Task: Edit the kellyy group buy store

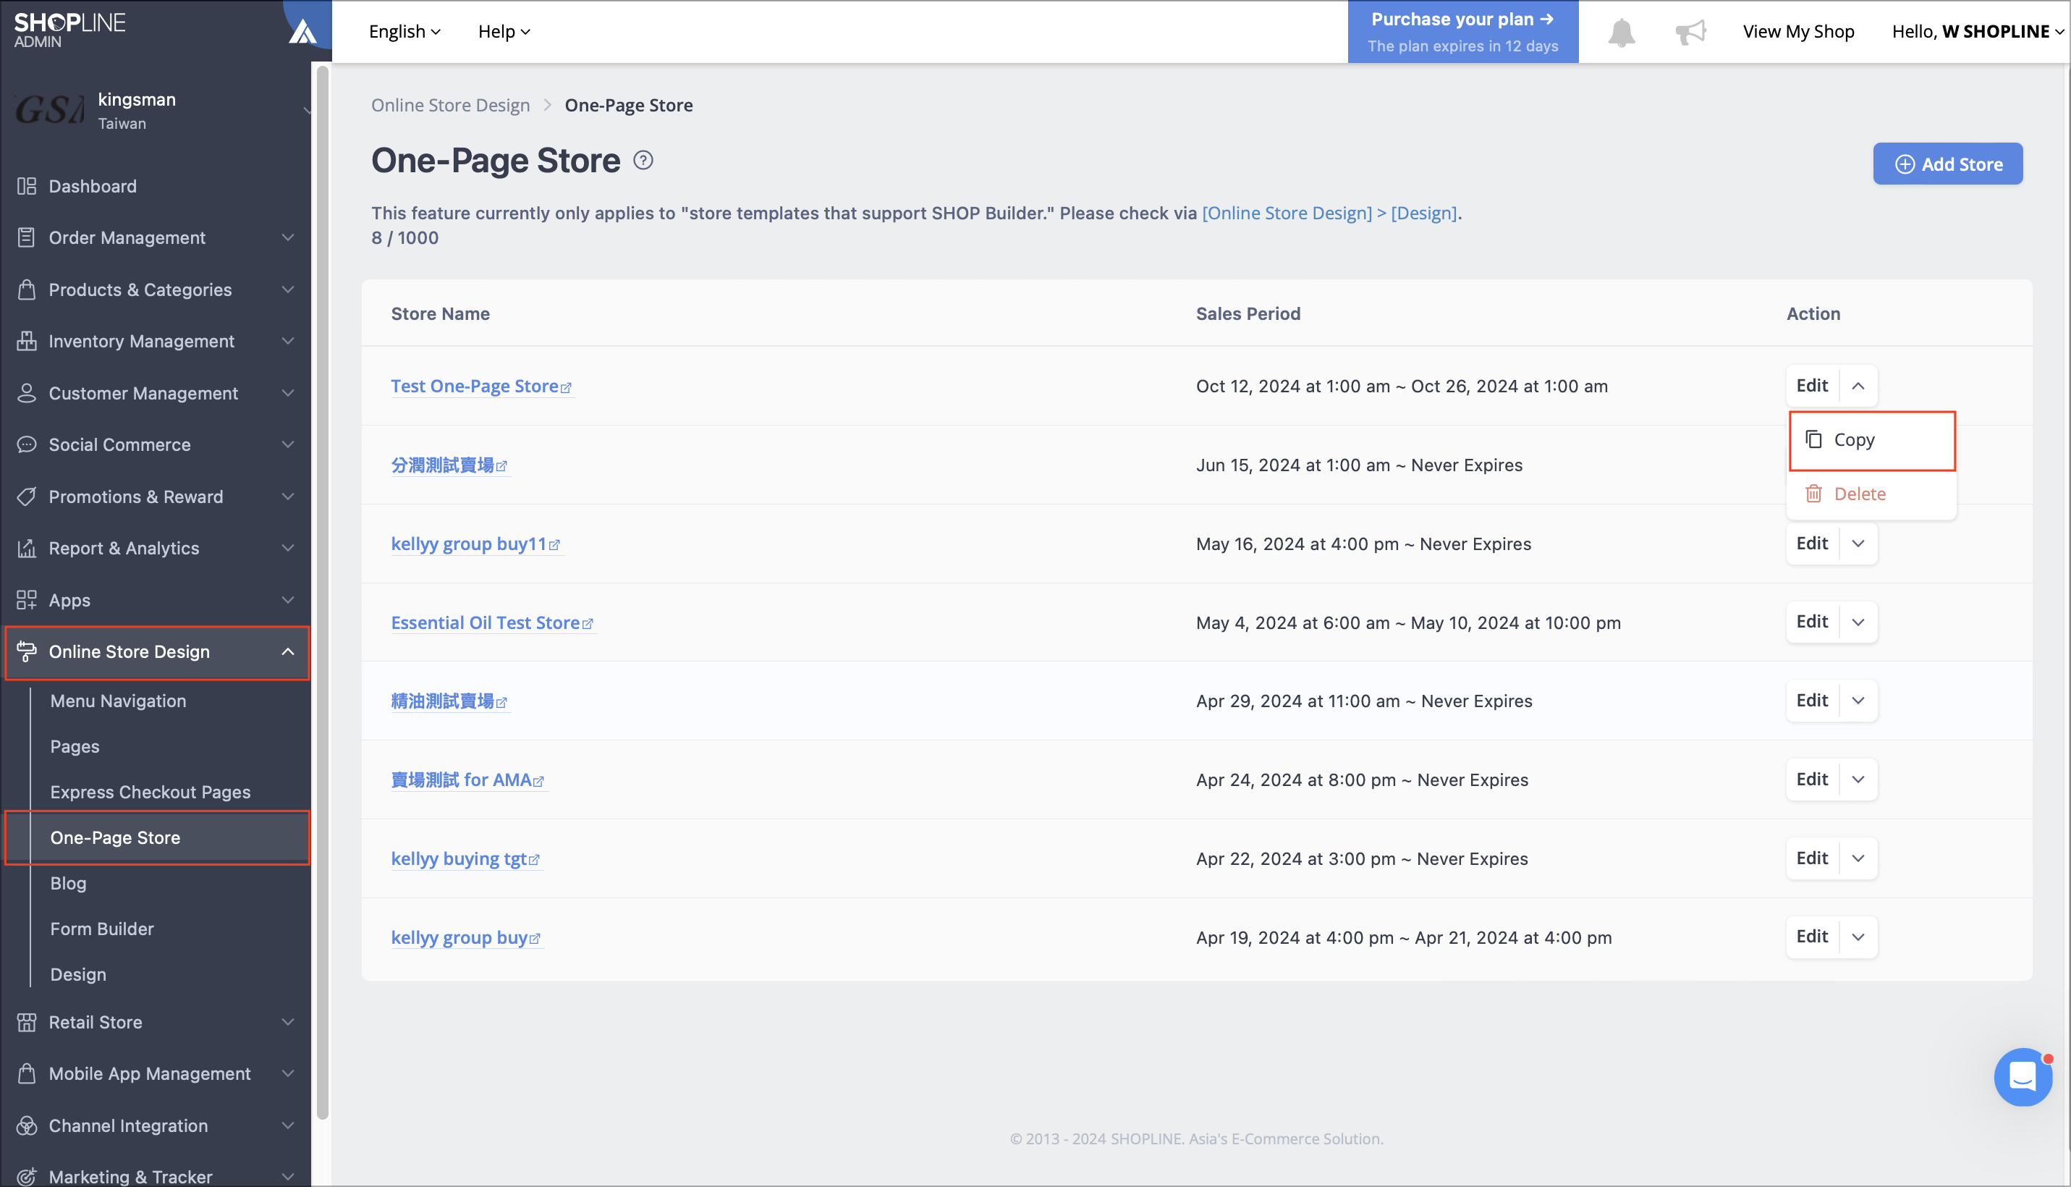Action: [1812, 937]
